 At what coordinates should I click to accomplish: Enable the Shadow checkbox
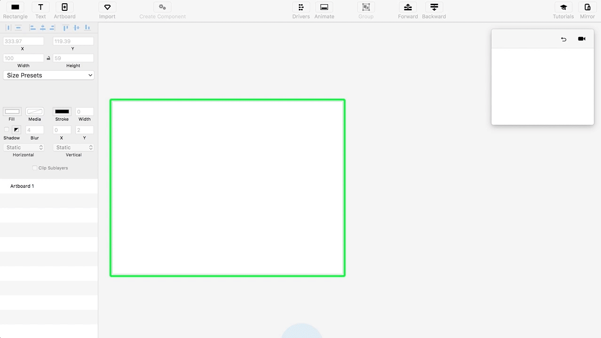7,130
